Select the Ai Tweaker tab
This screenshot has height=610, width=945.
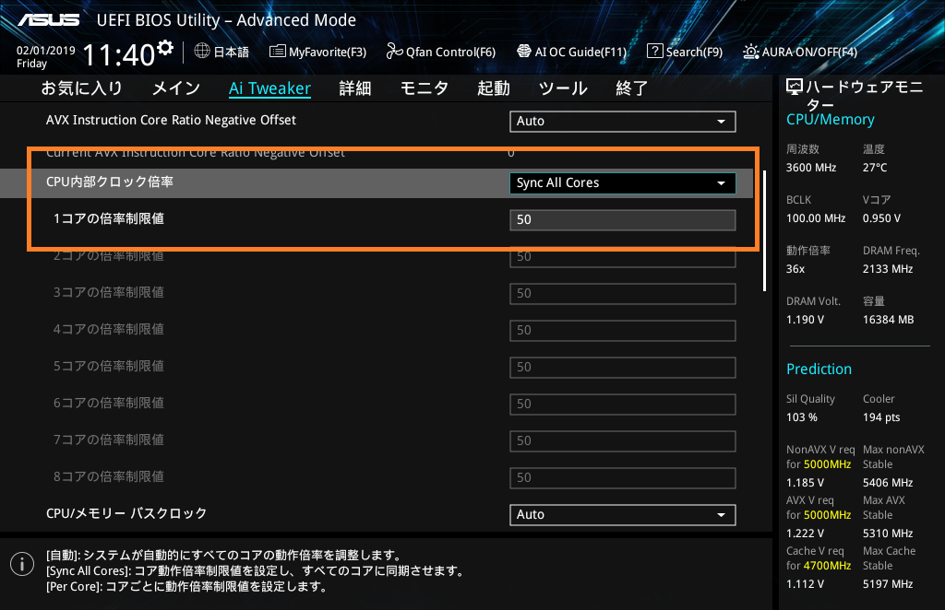coord(269,88)
